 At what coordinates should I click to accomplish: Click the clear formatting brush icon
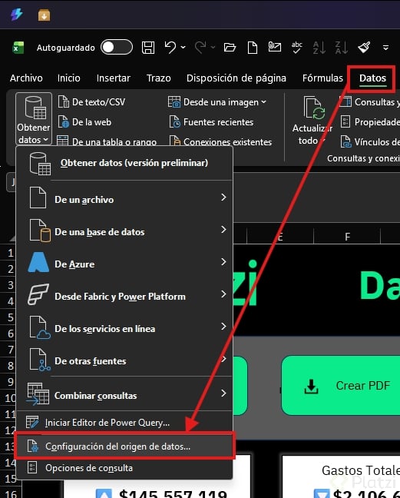364,48
